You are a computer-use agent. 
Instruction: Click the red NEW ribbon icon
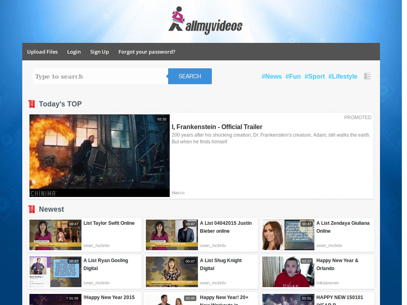click(32, 209)
